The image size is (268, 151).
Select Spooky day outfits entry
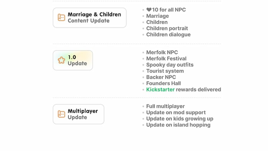coord(170,65)
